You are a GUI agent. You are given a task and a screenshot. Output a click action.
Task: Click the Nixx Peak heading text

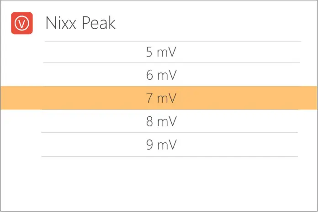point(80,23)
